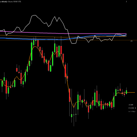
Task: Click the 'in 4 Days' text
Action: tap(132, 112)
